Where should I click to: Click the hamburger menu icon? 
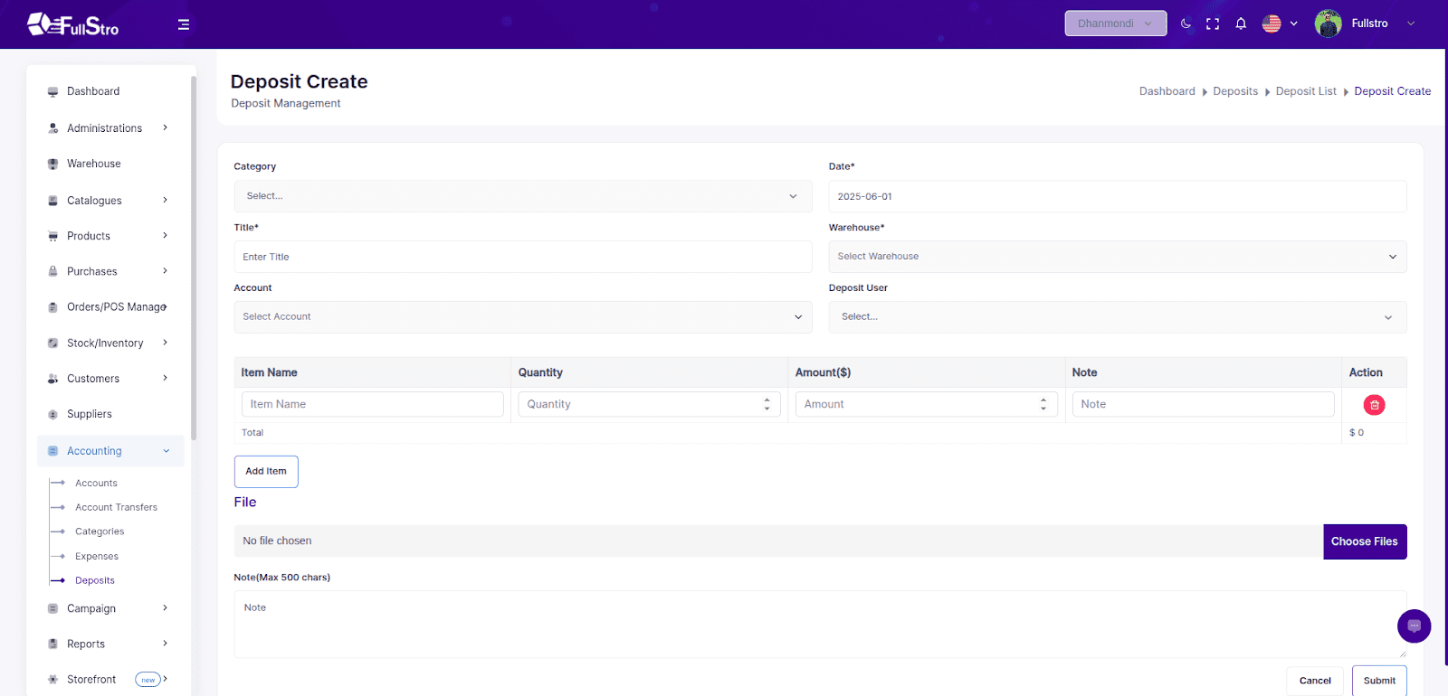184,24
